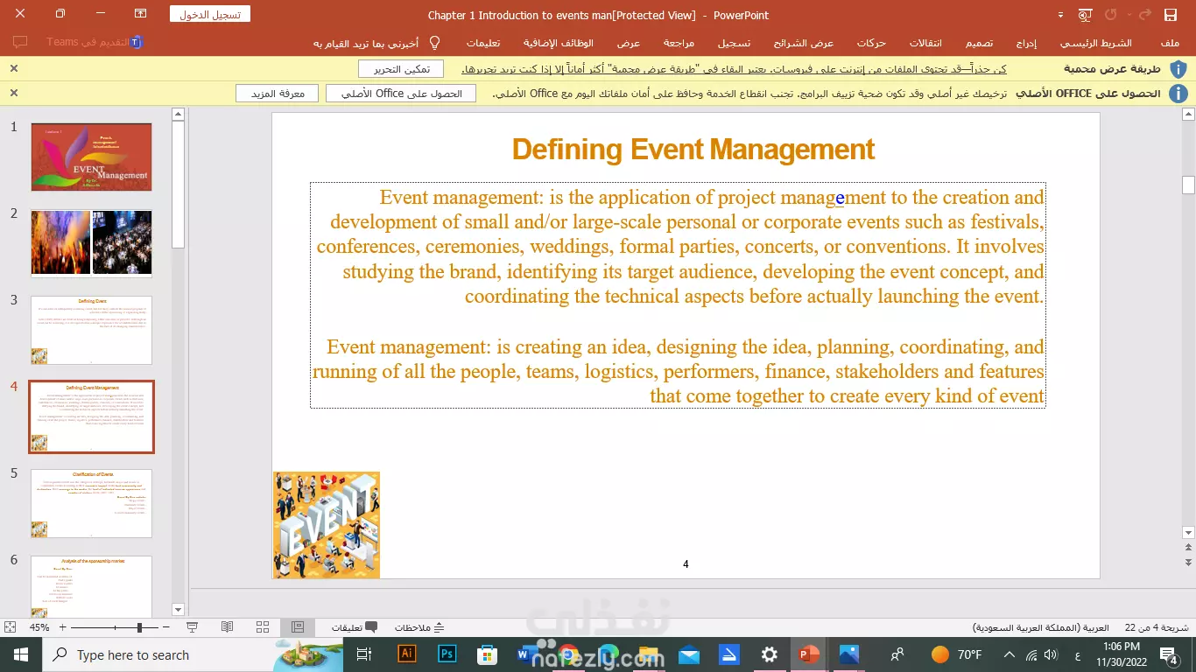Open the comments pane icon in ribbon corner
This screenshot has width=1196, height=672.
pos(21,42)
